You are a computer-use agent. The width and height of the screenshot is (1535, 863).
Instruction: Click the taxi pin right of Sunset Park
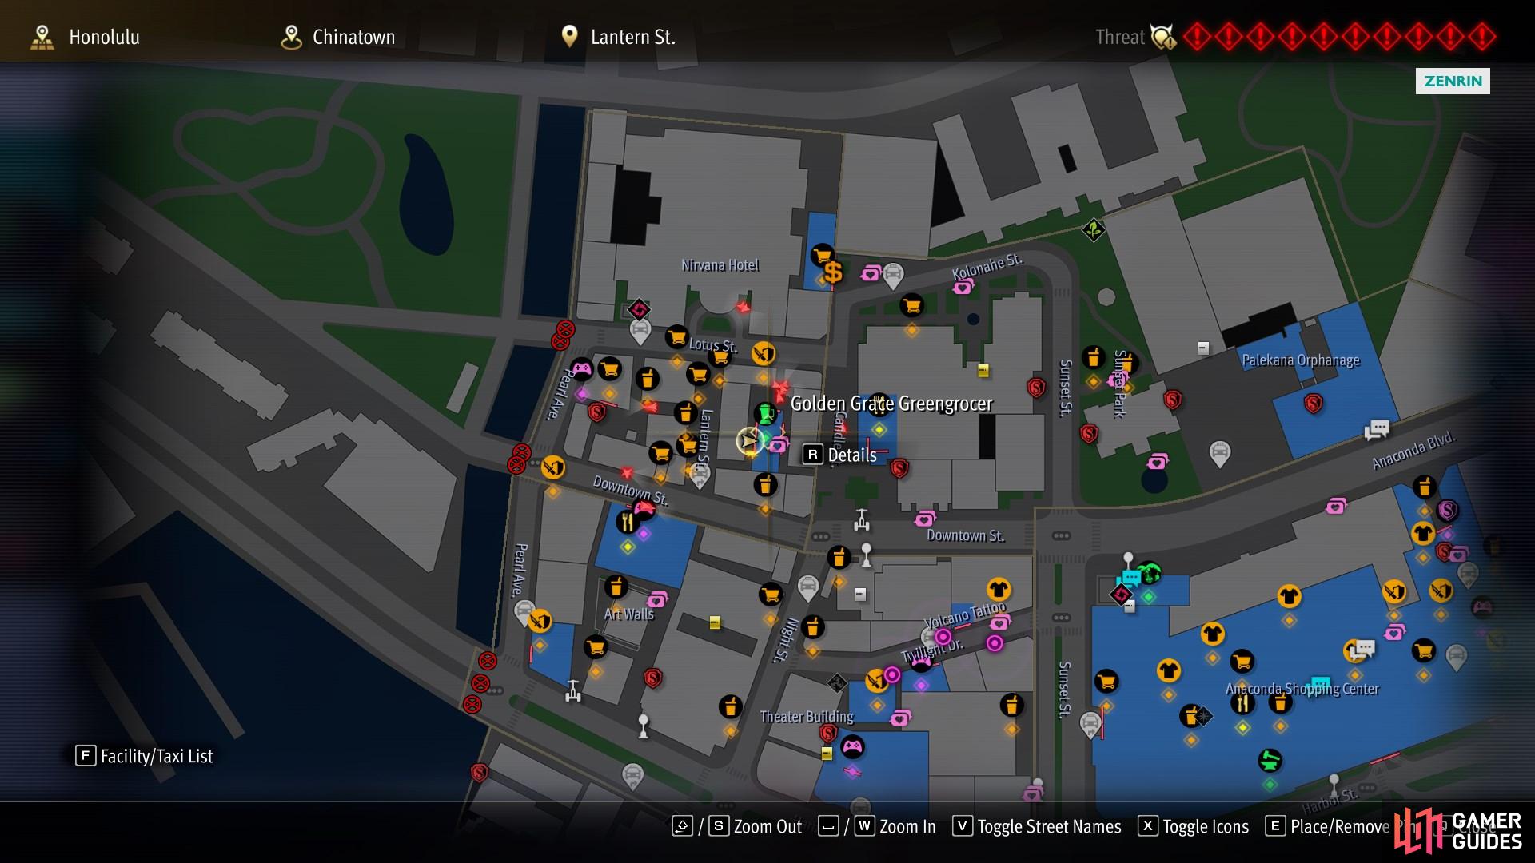pyautogui.click(x=1219, y=455)
